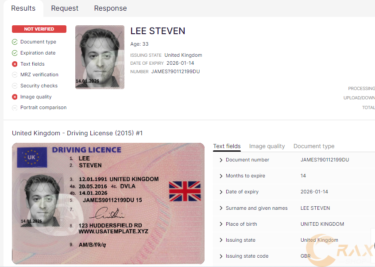The width and height of the screenshot is (375, 267).
Task: Select the red error icon next to Text fields
Action: [x=14, y=63]
